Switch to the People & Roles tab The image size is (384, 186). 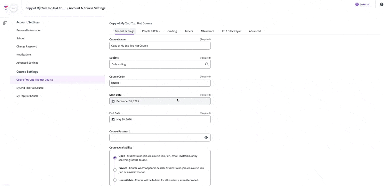[151, 31]
